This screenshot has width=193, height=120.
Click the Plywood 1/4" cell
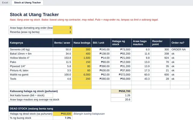click(31, 66)
